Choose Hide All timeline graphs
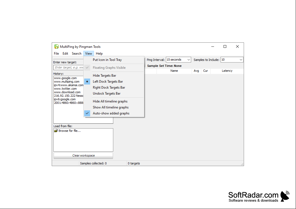 pyautogui.click(x=114, y=101)
